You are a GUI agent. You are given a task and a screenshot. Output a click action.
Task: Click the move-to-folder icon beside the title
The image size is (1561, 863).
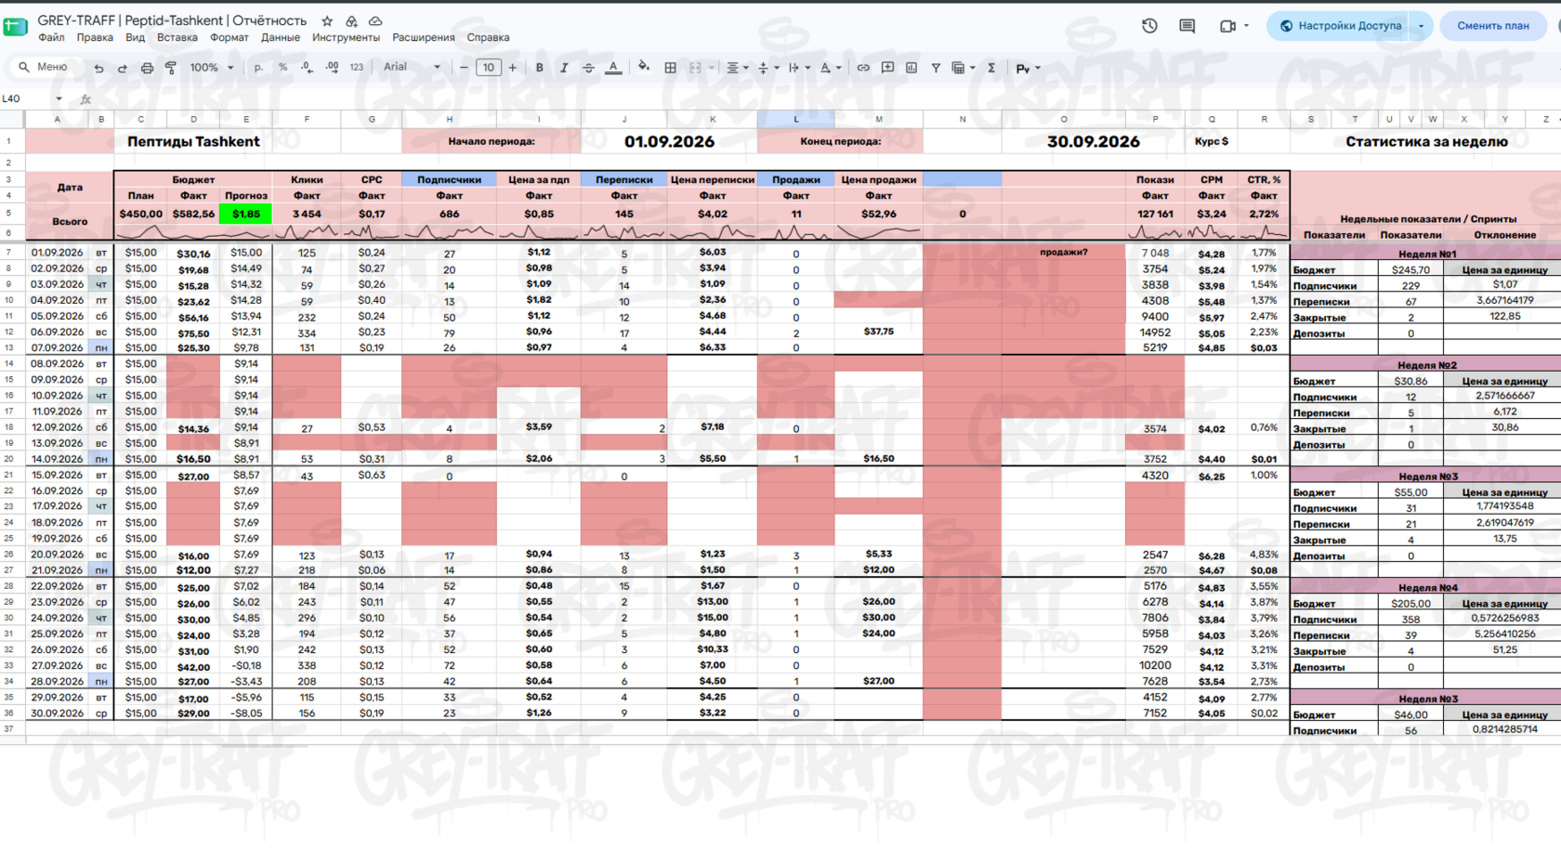click(351, 21)
